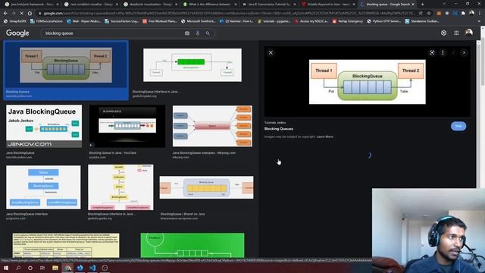Click the 'Learn More' copyright link
Screen dimensions: 485x273
click(x=325, y=136)
